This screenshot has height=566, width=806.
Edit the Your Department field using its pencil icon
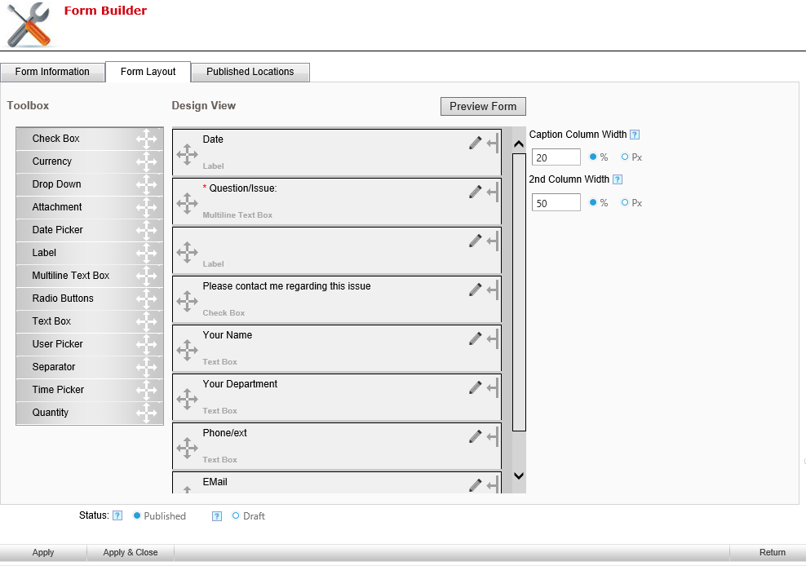[475, 388]
